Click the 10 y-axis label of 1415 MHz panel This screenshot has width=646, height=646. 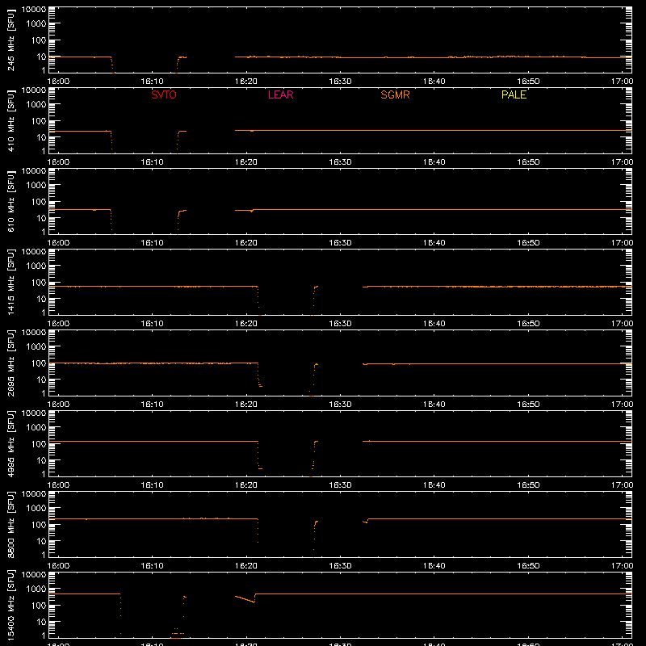[41, 299]
